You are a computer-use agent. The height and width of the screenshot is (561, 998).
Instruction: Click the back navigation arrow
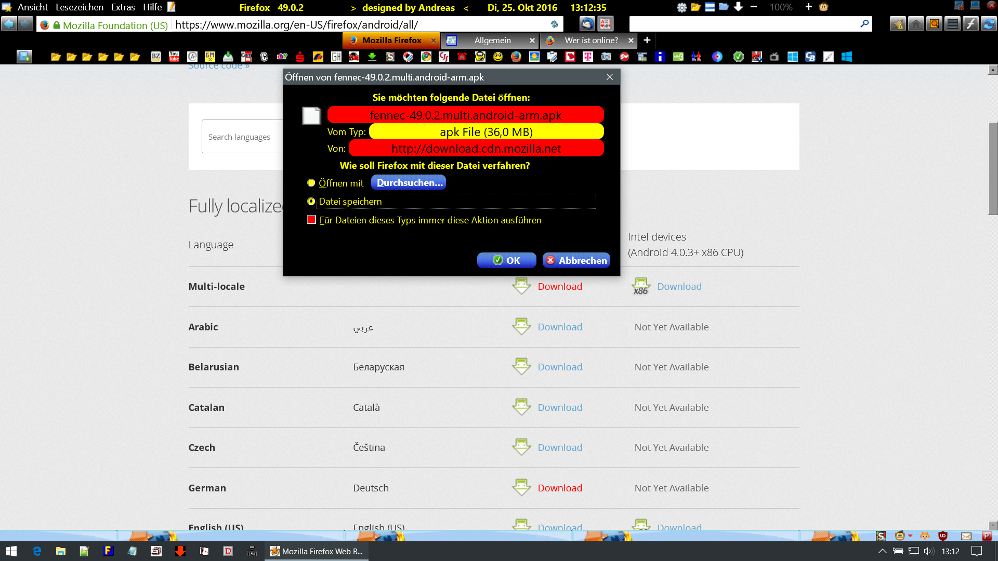click(9, 24)
